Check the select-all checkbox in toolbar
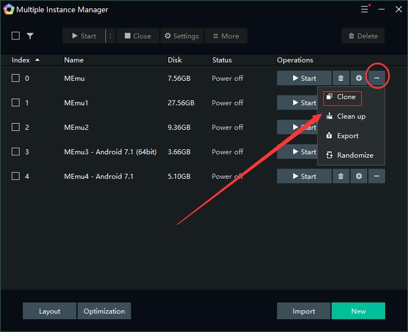The image size is (408, 332). point(16,36)
